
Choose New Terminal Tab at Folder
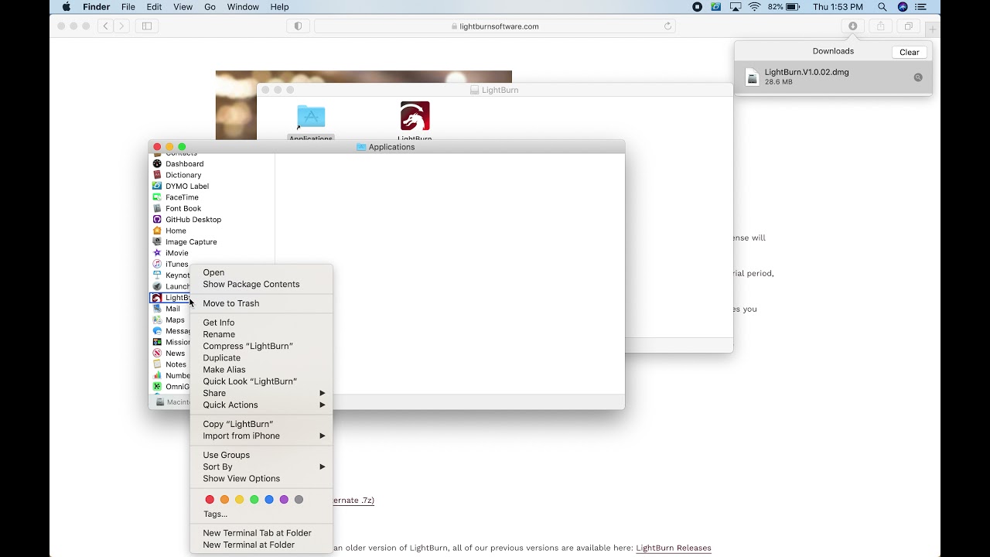click(x=261, y=533)
